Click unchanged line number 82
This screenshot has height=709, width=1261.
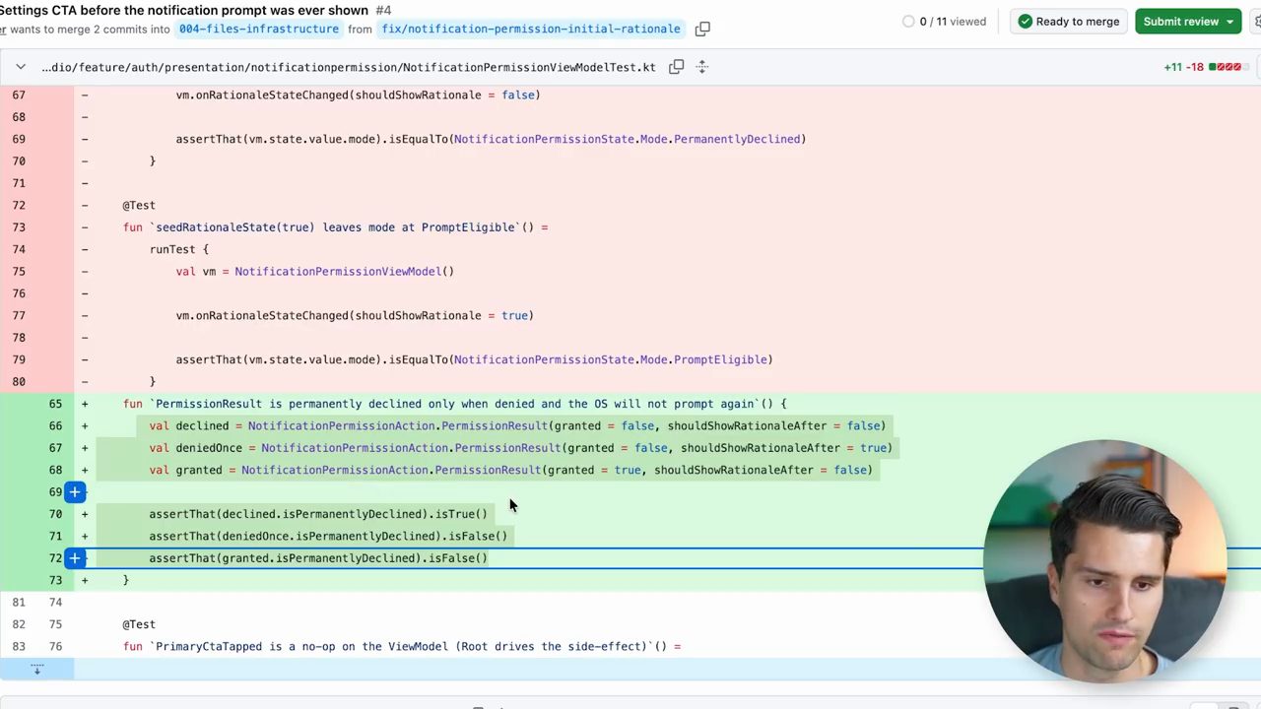[19, 624]
